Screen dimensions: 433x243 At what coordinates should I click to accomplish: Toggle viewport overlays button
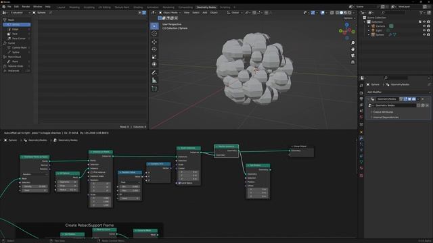322,13
